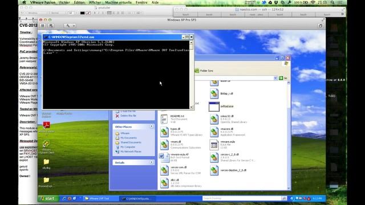Open the ProcessExplorer desktop folder
The width and height of the screenshot is (365, 205).
pyautogui.click(x=46, y=182)
